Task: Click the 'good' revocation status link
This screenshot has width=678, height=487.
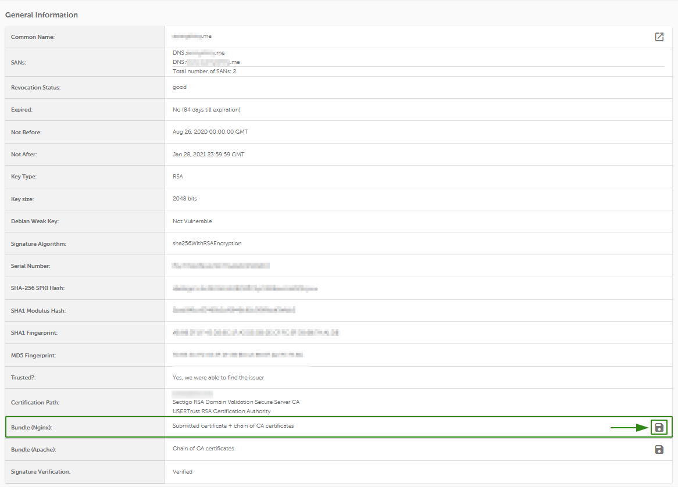Action: (x=179, y=87)
